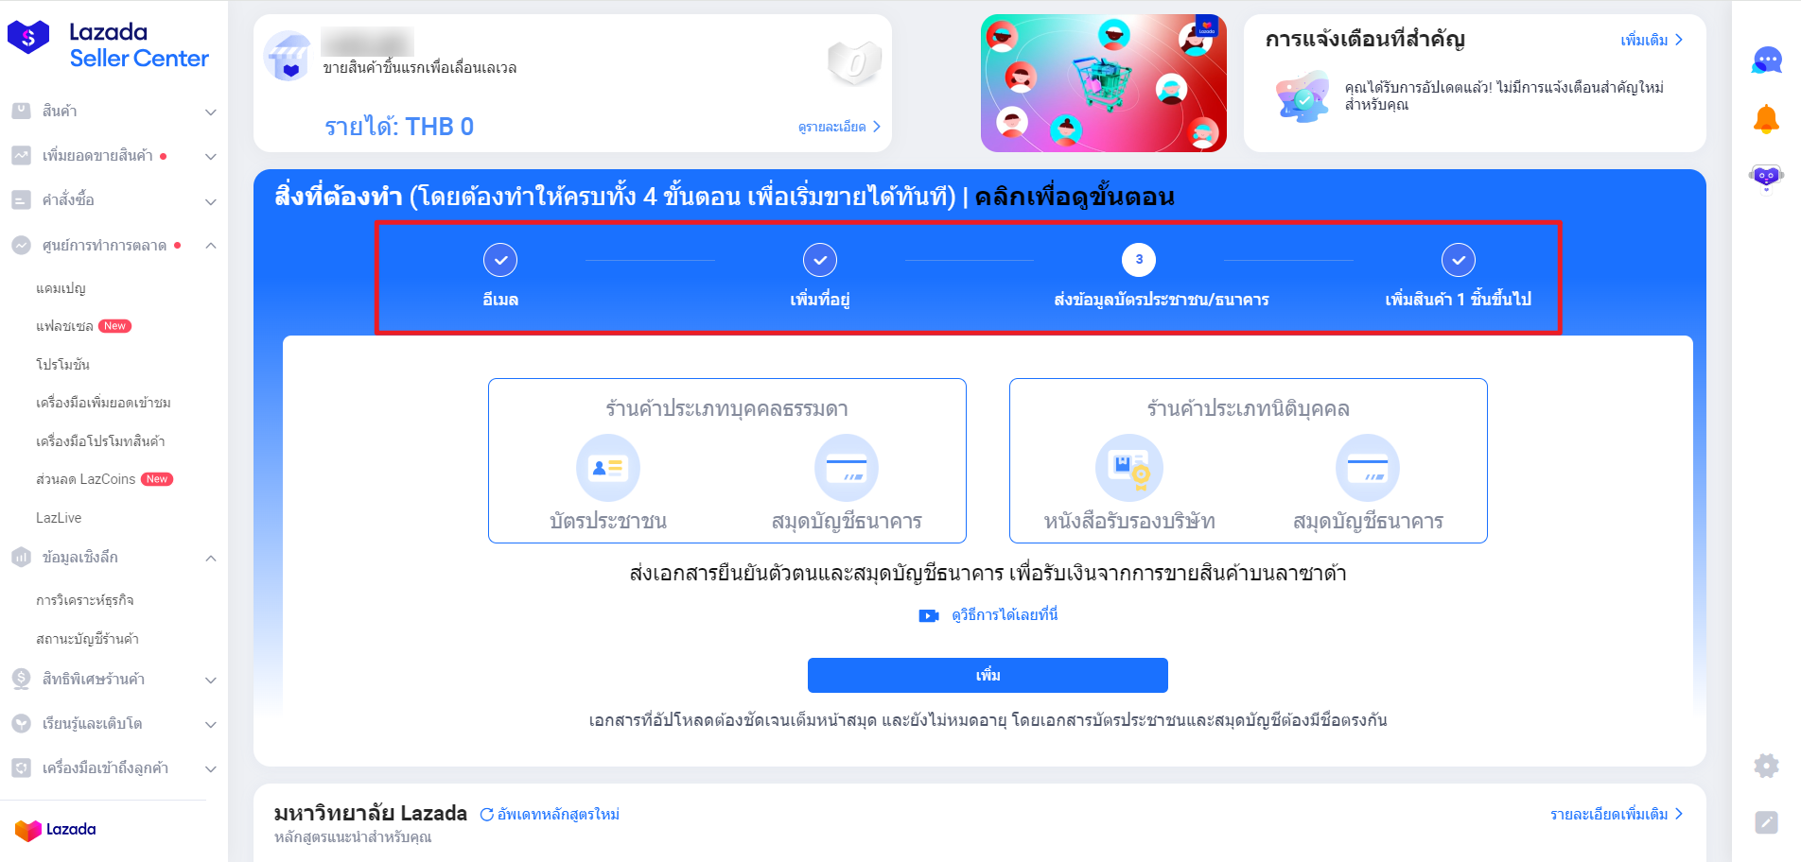Open the purple robot assistant icon
The image size is (1801, 862).
click(x=1766, y=177)
